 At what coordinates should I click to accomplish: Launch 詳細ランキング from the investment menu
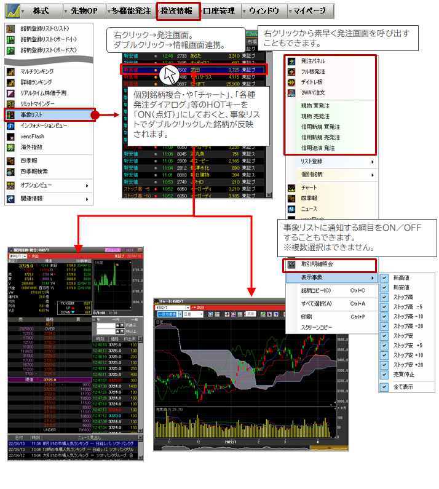(49, 82)
